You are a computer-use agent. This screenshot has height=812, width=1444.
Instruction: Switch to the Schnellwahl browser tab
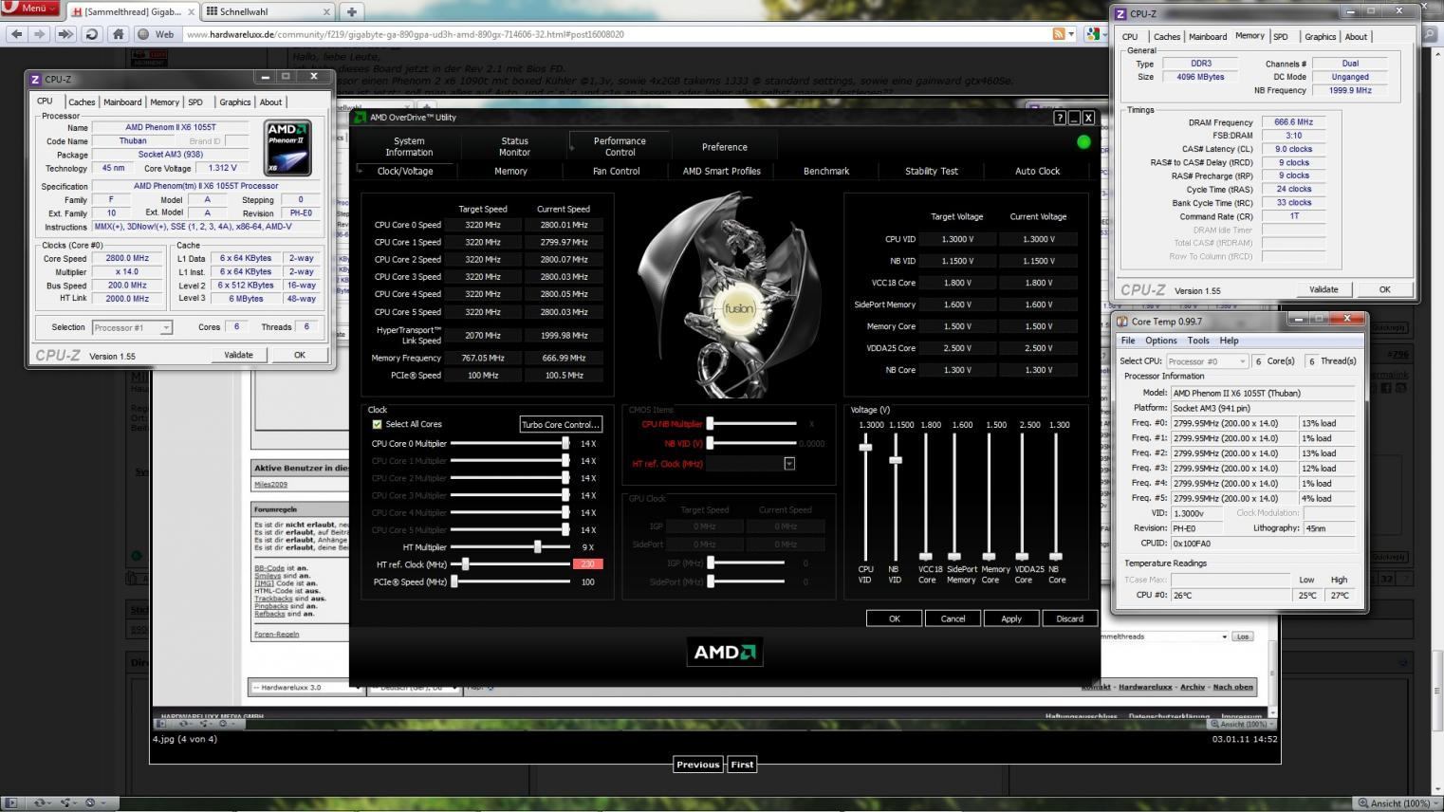click(x=268, y=12)
